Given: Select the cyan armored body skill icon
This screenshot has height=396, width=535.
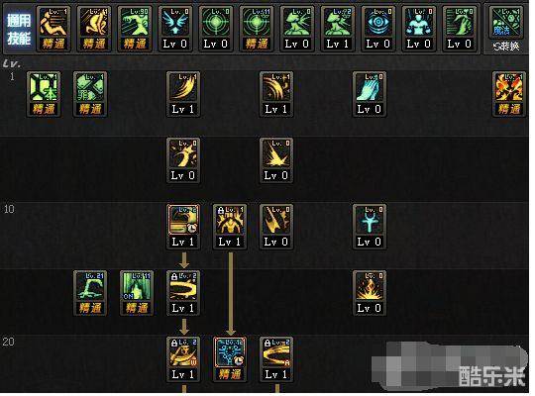Looking at the screenshot, I should tap(419, 29).
